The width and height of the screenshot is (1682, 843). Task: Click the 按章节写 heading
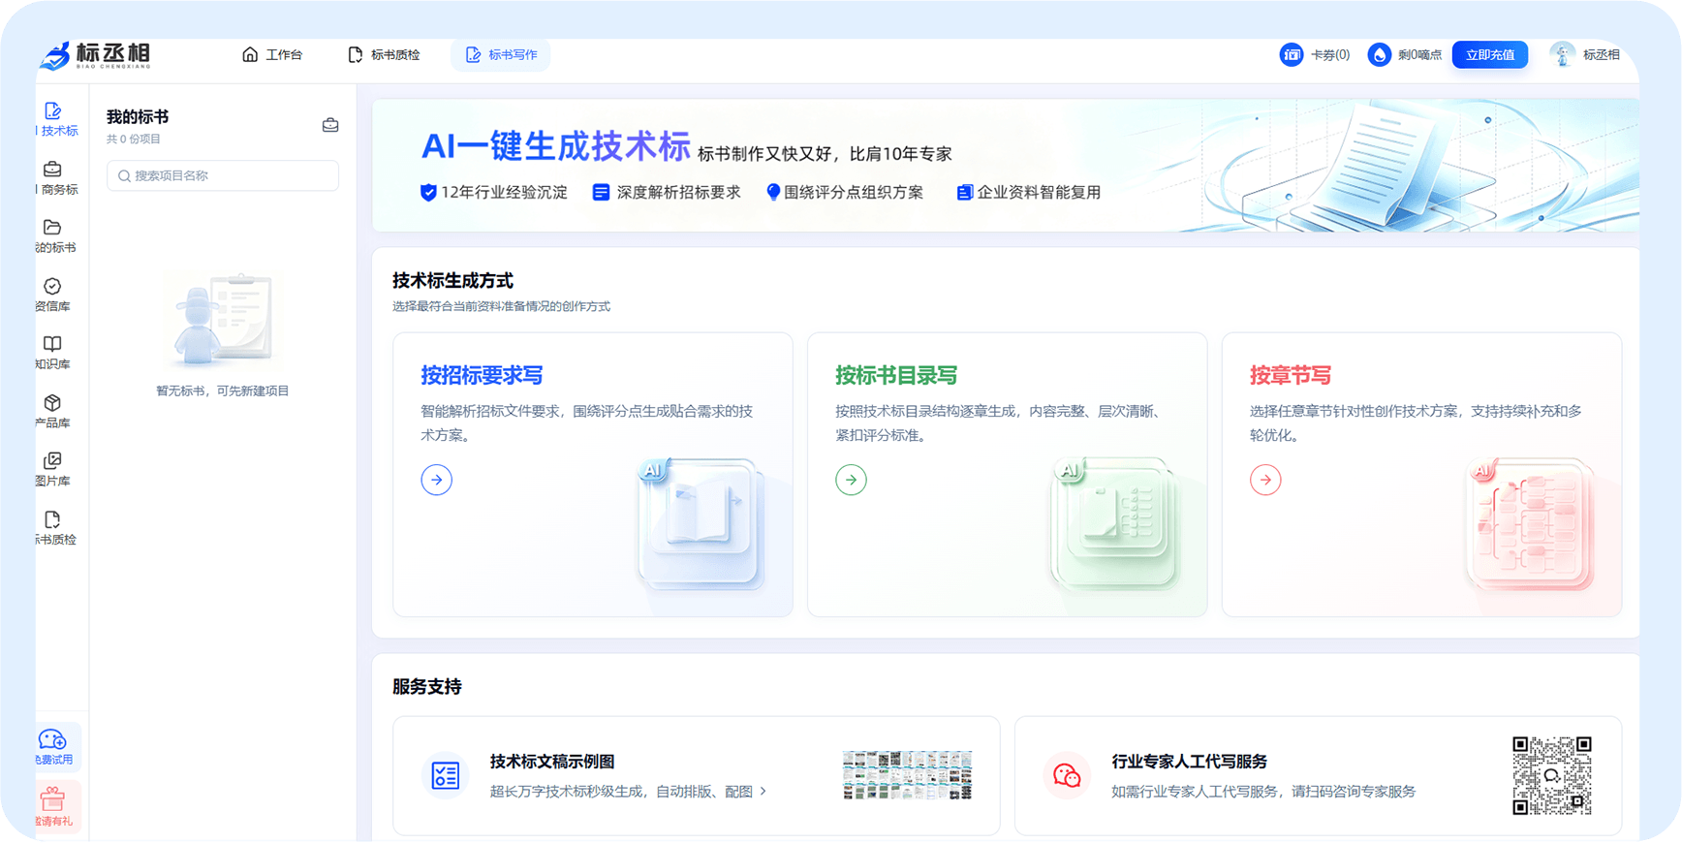(1291, 375)
